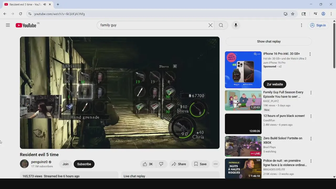This screenshot has width=336, height=189.
Task: Open YouTube settings three-dot menu
Action: click(x=301, y=25)
